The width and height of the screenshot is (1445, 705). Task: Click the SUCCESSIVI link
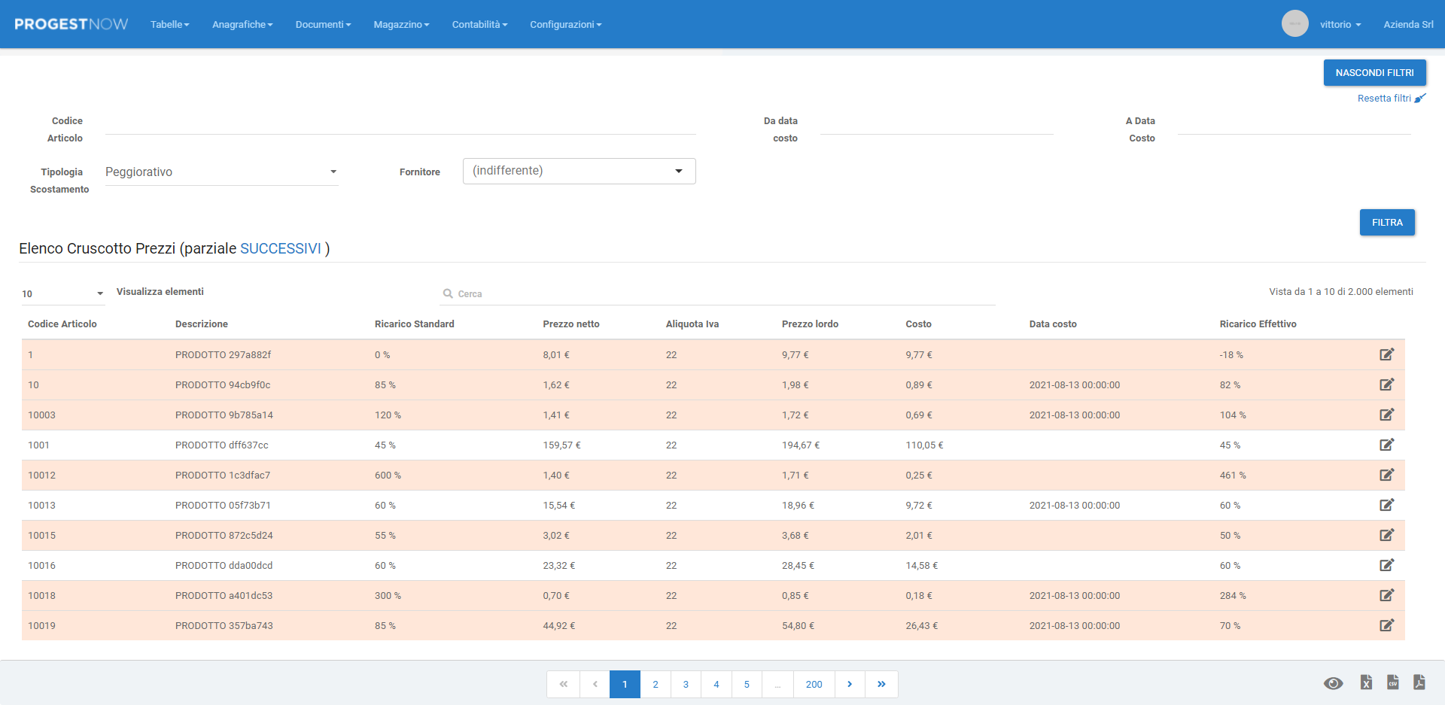click(281, 248)
